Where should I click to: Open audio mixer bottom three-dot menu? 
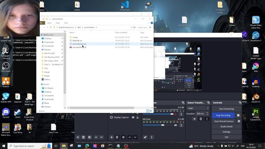(152, 137)
